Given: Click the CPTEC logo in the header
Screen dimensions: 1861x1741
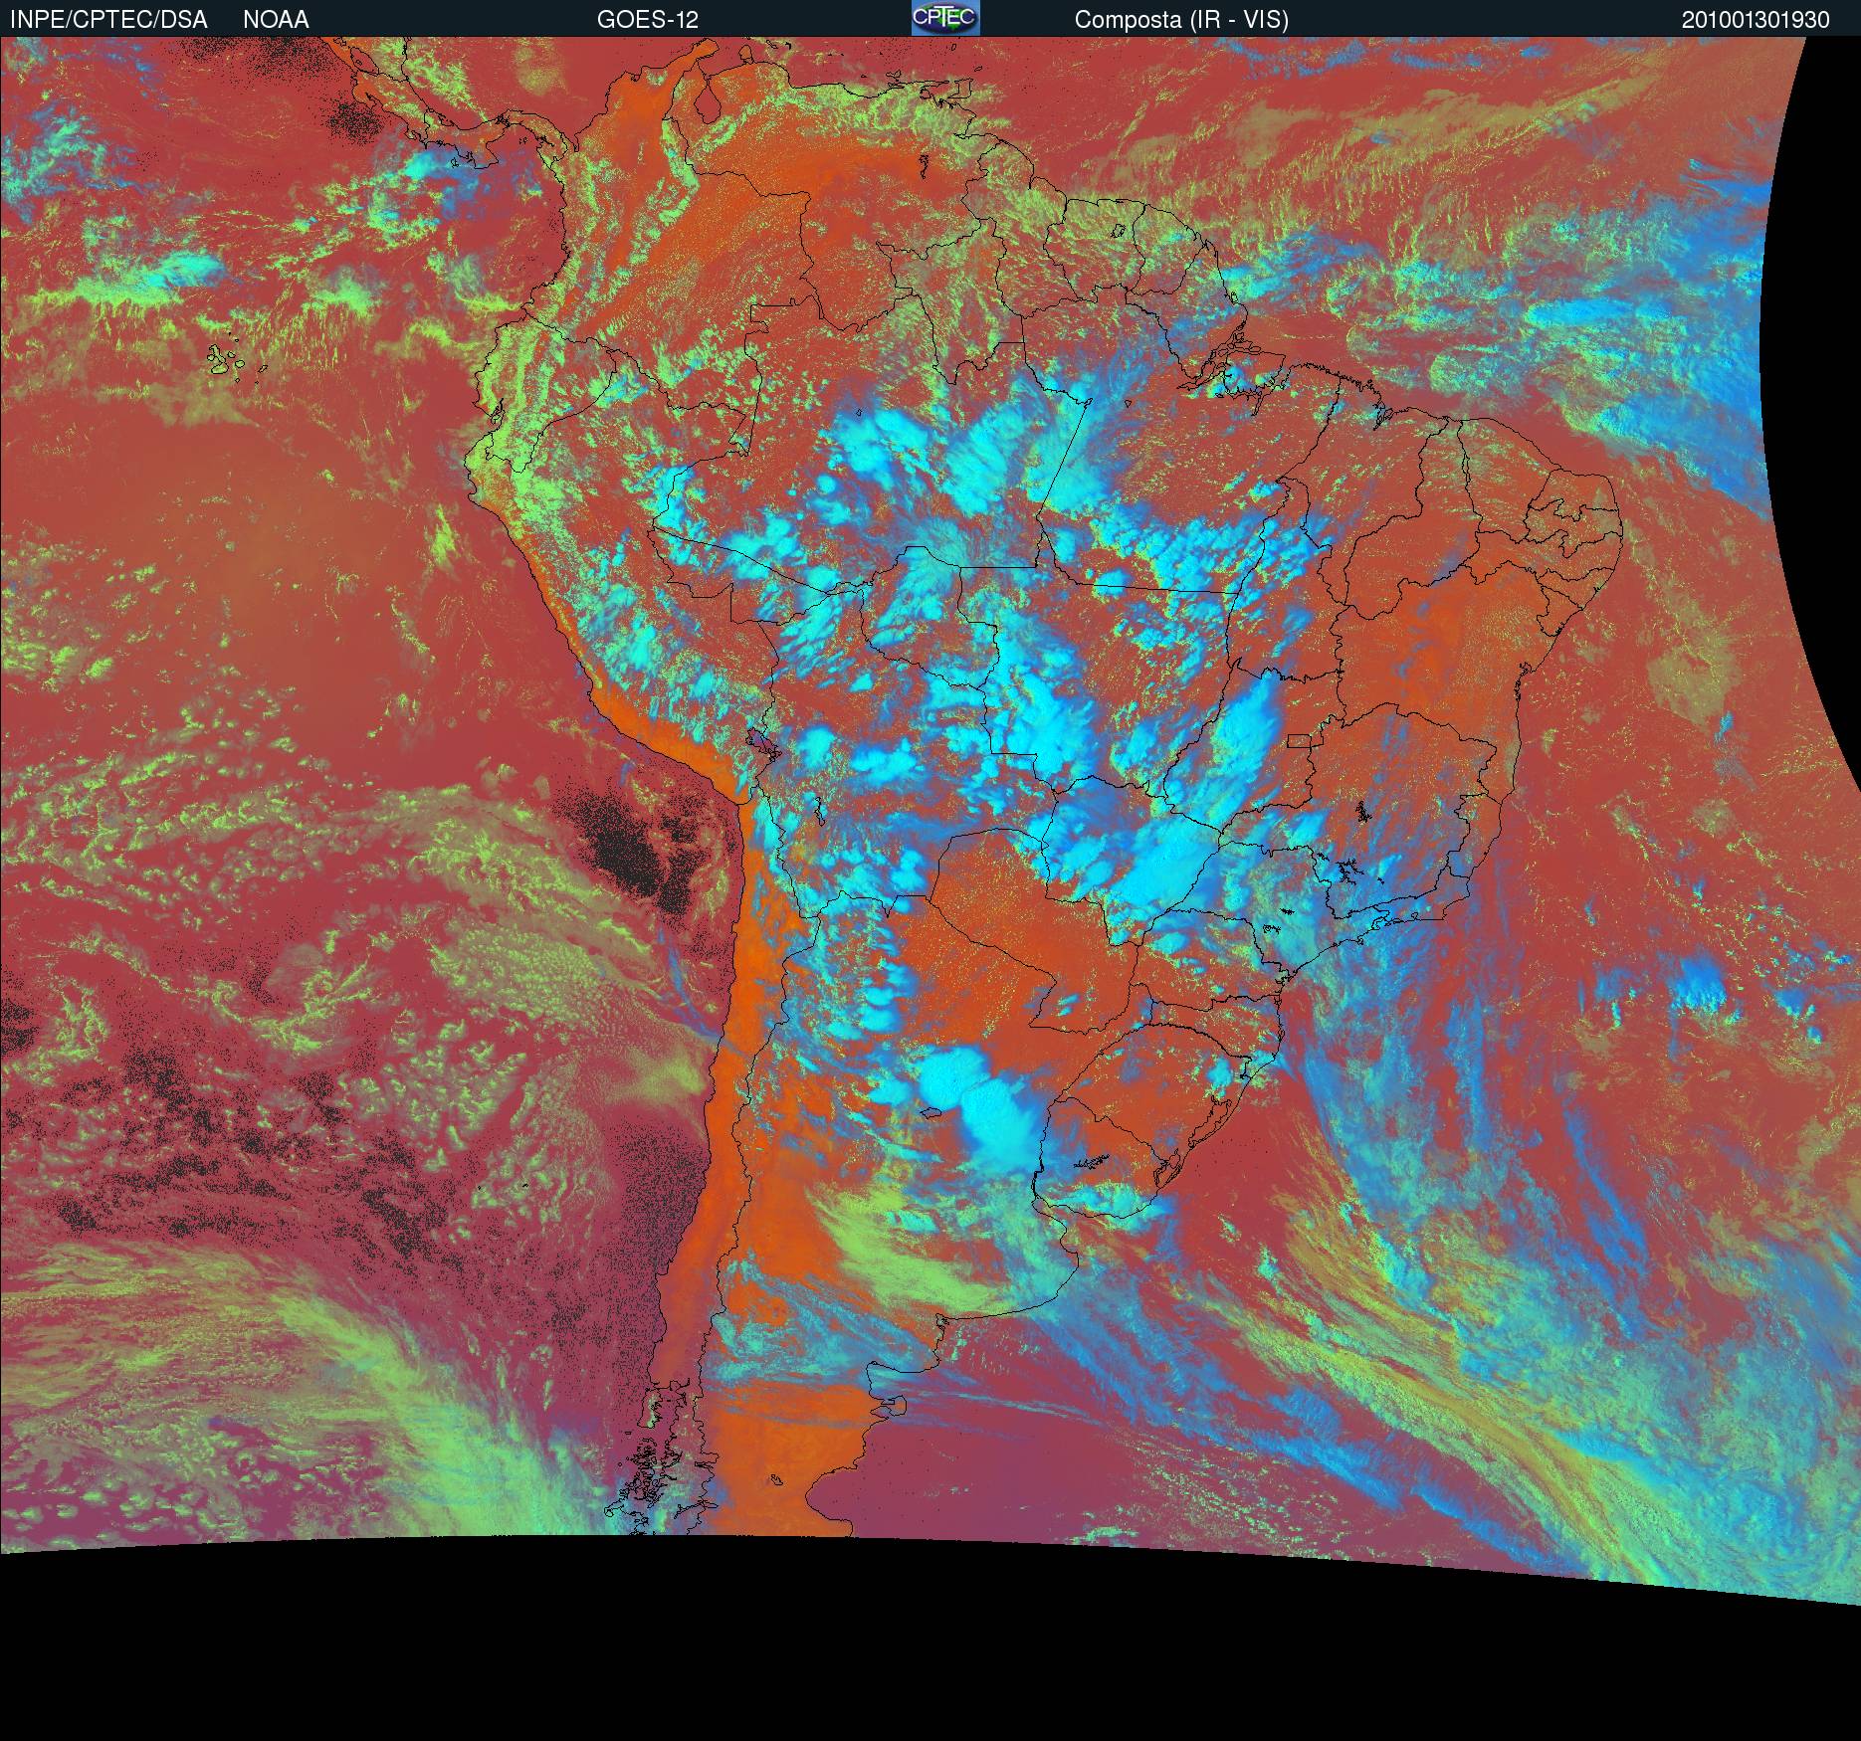Looking at the screenshot, I should tap(945, 18).
